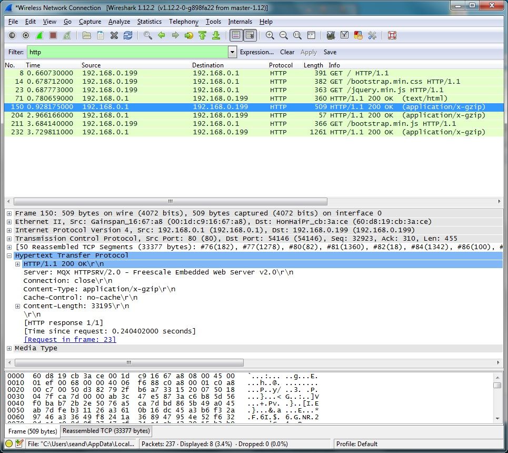508x453 pixels.
Task: Click the Expression... button
Action: point(256,52)
